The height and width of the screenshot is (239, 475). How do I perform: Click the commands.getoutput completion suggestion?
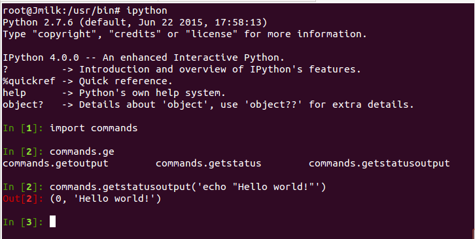(x=56, y=163)
